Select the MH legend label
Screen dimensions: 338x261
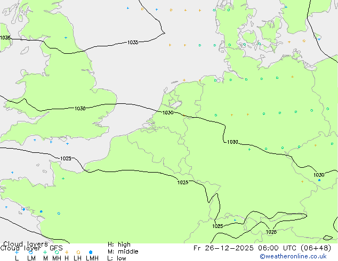tap(57, 258)
